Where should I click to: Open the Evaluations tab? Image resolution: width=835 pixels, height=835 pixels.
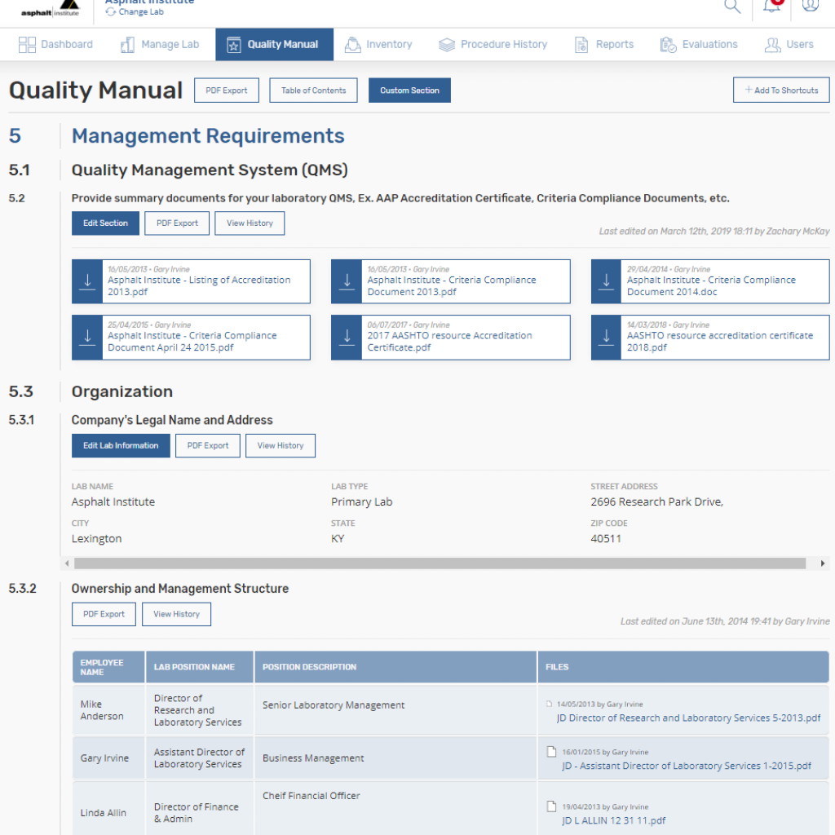pos(699,45)
